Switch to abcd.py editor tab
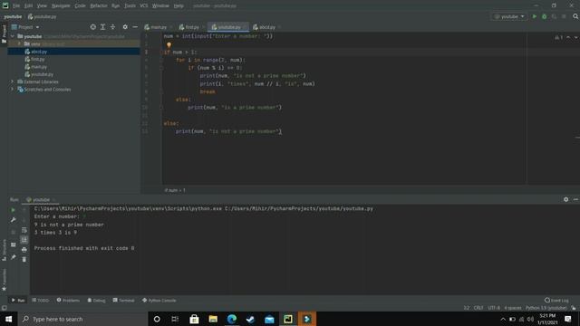The width and height of the screenshot is (580, 326). pos(266,27)
